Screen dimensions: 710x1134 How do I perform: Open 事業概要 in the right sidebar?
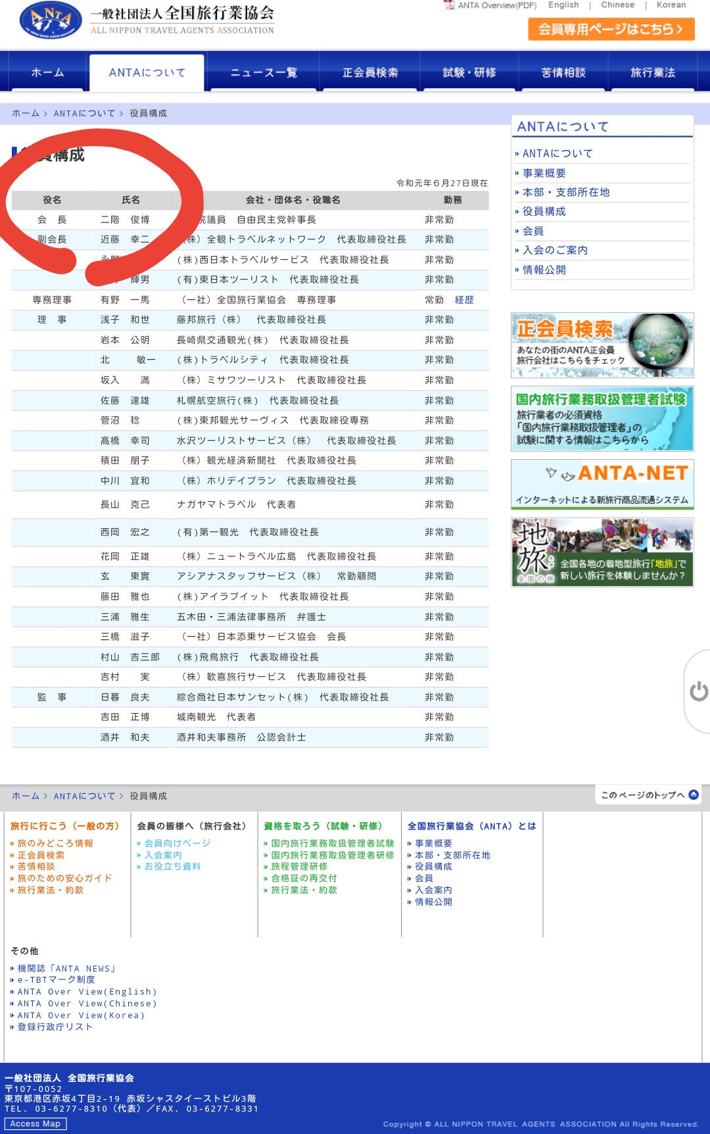pyautogui.click(x=544, y=173)
